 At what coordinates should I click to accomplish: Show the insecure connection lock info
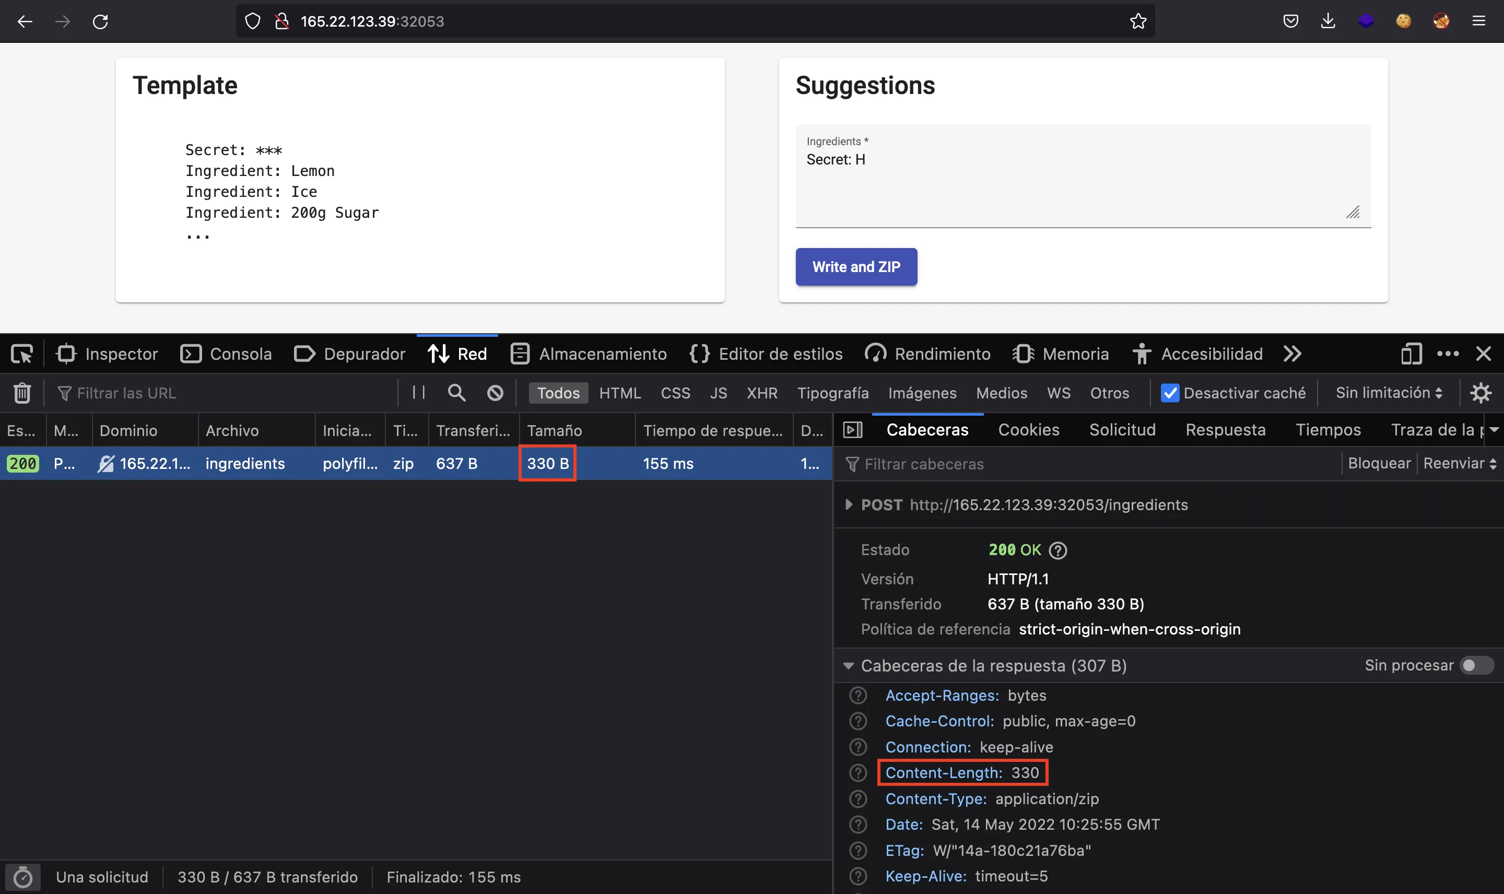pos(281,22)
